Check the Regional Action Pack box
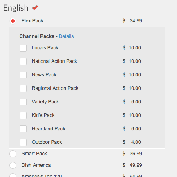 (23, 88)
